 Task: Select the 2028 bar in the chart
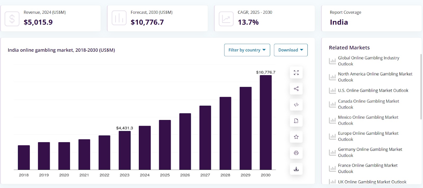225,133
